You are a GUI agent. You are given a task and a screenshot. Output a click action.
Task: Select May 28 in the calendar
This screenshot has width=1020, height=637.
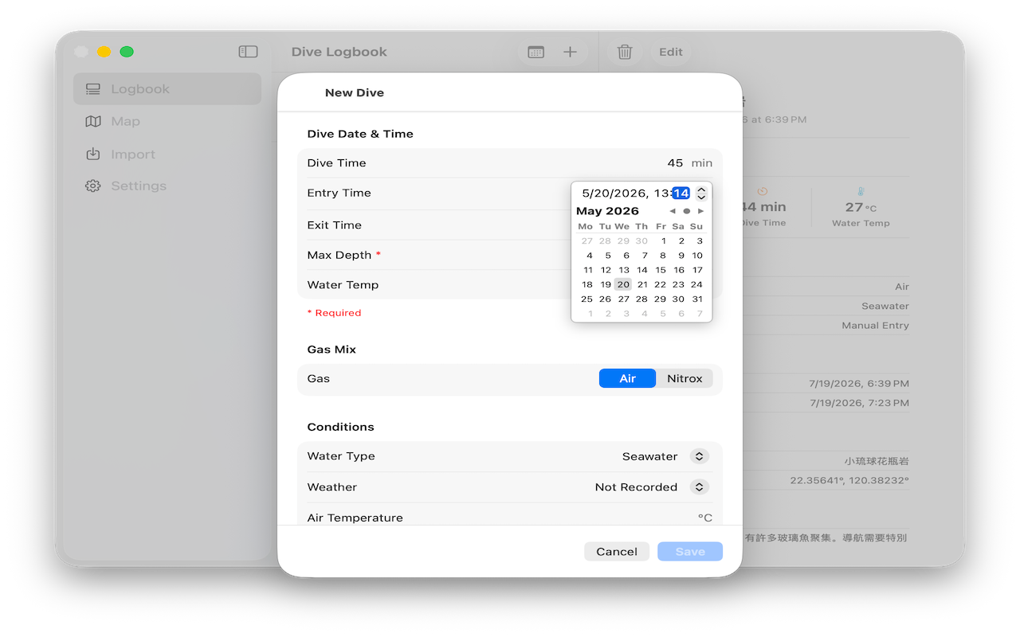point(641,299)
